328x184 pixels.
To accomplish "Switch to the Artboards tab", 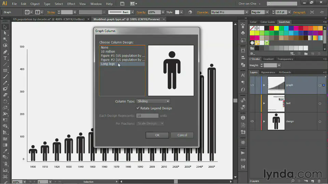I will [285, 72].
